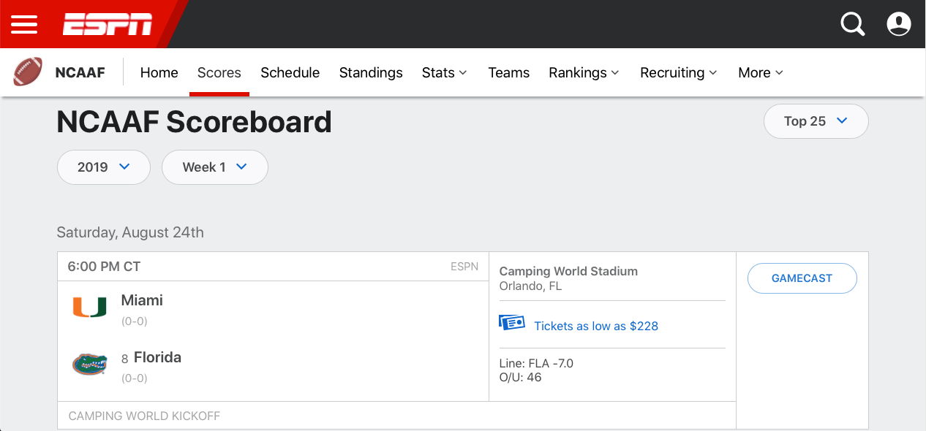Click the GAMECAST button
926x431 pixels.
(802, 278)
